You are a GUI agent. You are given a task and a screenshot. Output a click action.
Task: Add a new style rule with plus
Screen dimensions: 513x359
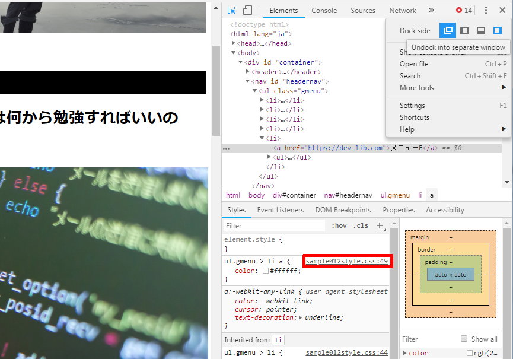click(380, 225)
